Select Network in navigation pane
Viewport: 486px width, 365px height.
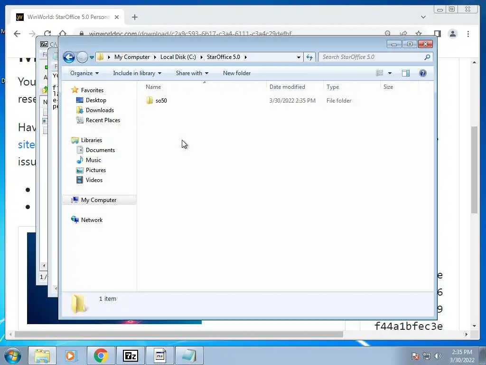(92, 220)
